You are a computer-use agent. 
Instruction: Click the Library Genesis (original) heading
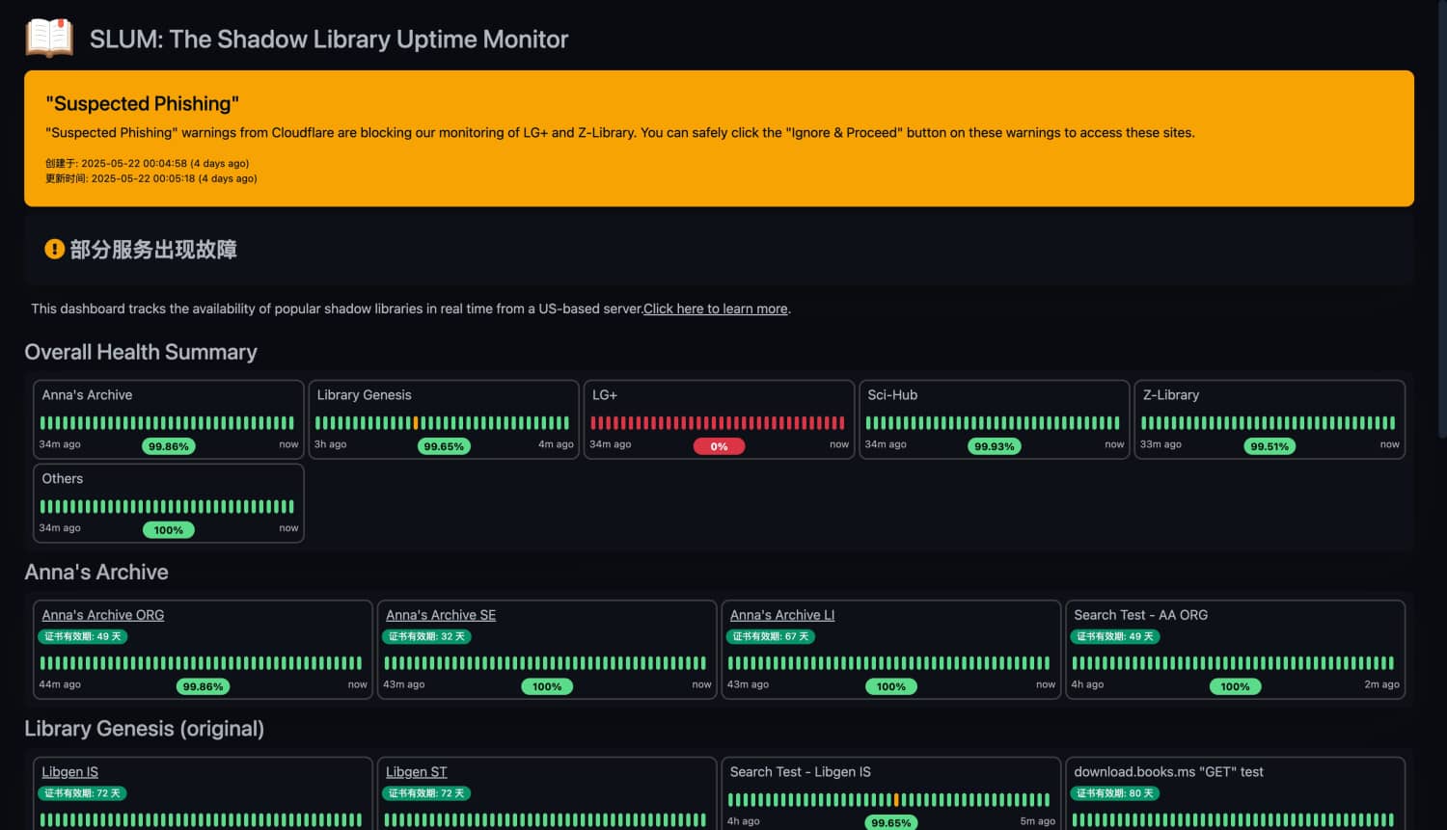coord(145,729)
